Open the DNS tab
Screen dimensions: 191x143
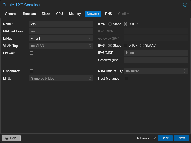[108, 14]
